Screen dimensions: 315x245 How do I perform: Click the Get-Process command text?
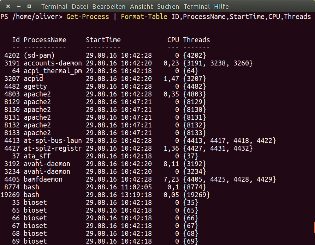coord(88,17)
